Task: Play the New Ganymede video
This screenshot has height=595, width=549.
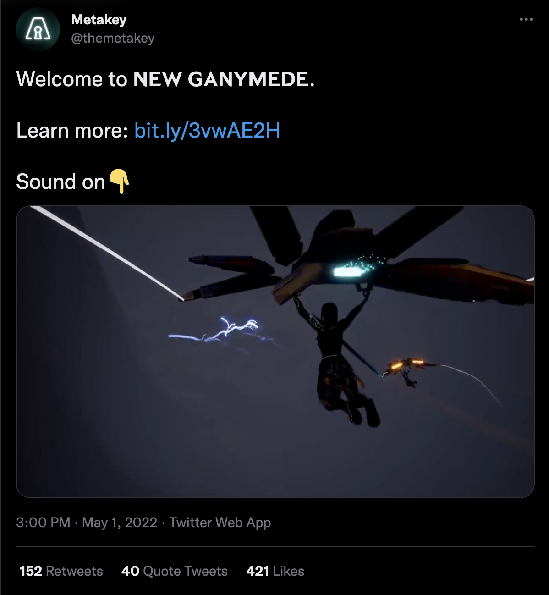Action: pos(275,352)
